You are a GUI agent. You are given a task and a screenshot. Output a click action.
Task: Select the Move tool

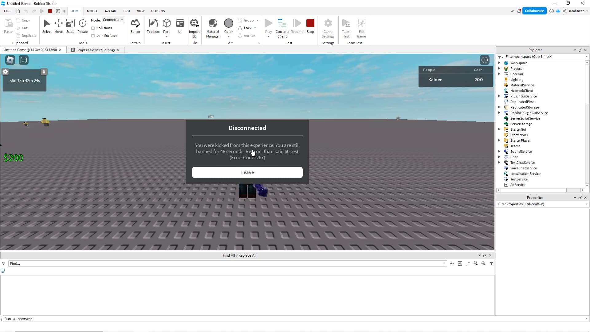tap(58, 26)
